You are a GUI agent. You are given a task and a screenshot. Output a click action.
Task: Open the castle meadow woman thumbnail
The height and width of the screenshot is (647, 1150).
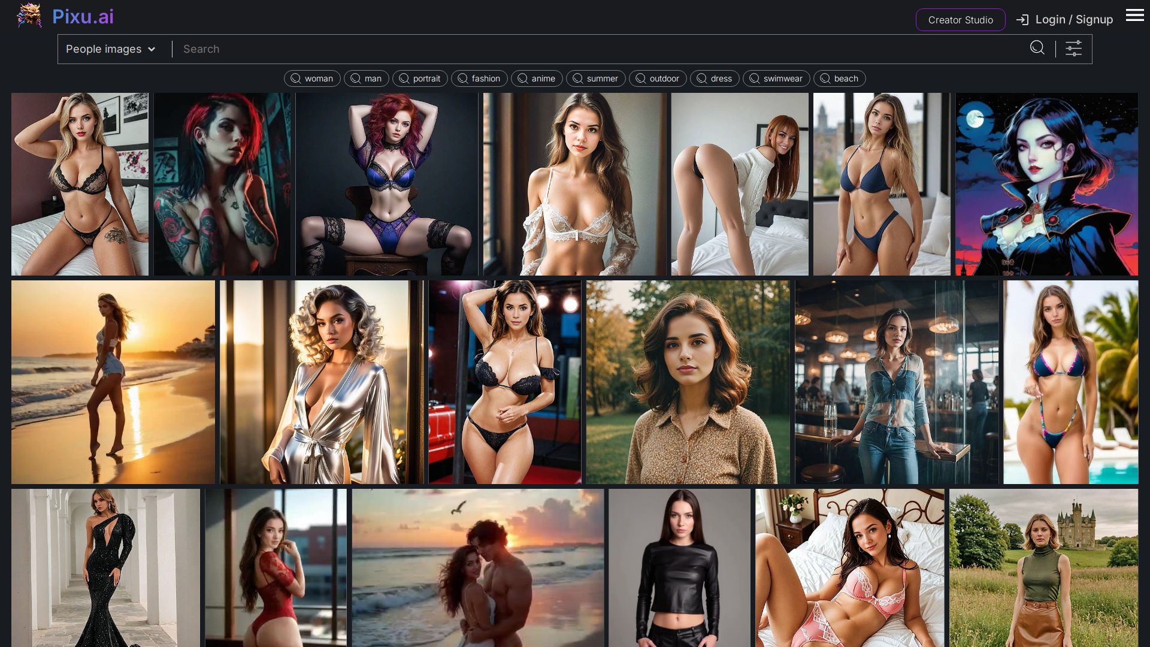(x=1043, y=567)
